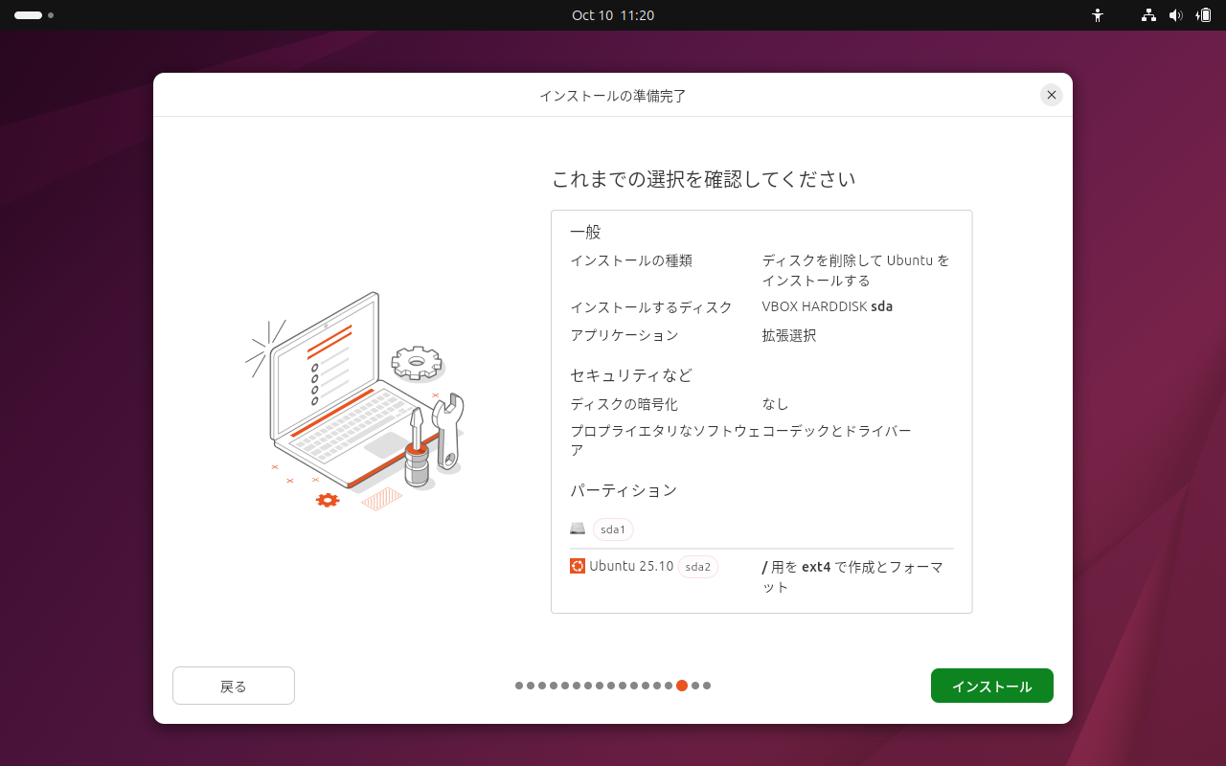Screen dimensions: 1226x766
Task: Click the VBOX HARDDISK sda disk entry
Action: point(827,306)
